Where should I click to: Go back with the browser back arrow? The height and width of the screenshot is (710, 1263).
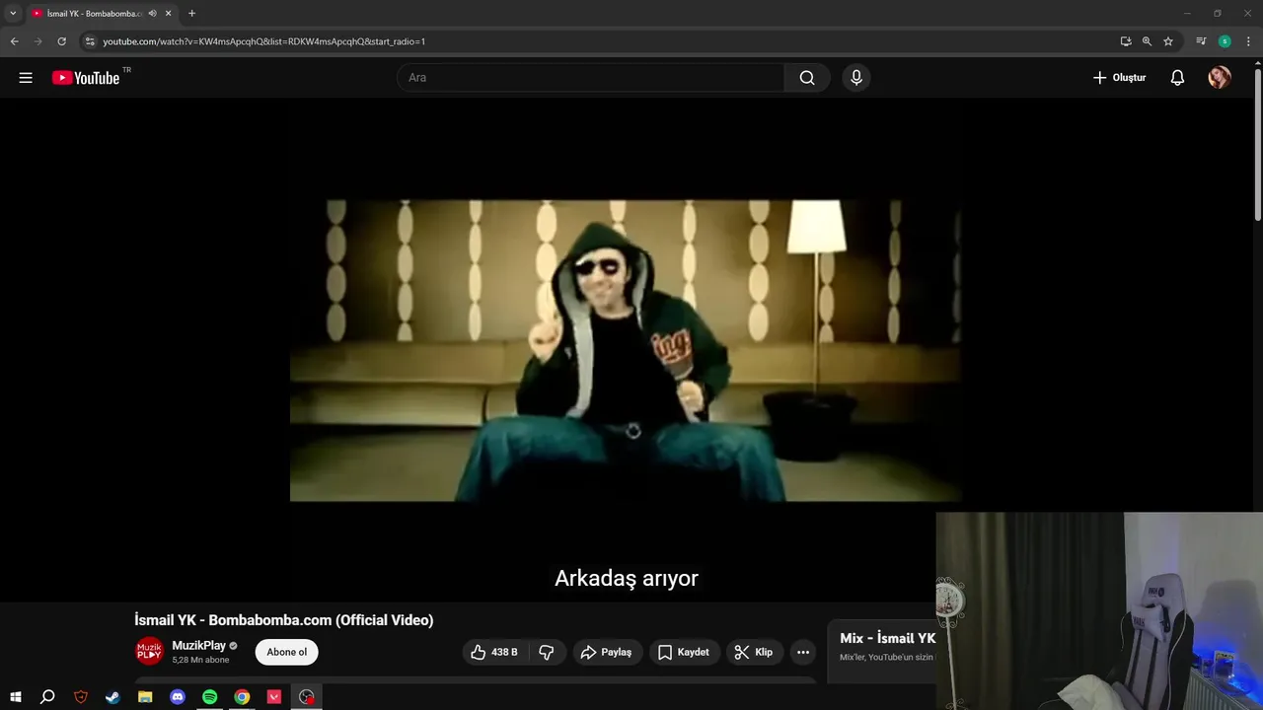14,41
